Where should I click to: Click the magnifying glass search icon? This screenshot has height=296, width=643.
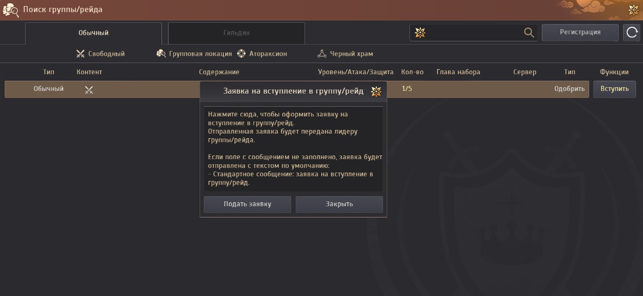[529, 32]
